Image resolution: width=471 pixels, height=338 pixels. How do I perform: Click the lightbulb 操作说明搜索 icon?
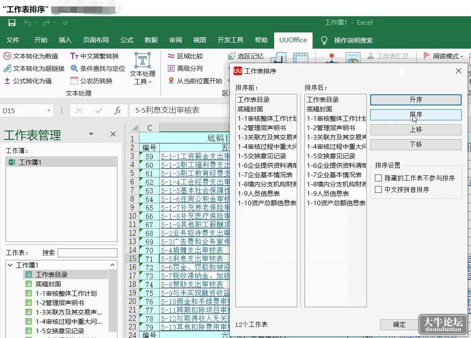324,40
